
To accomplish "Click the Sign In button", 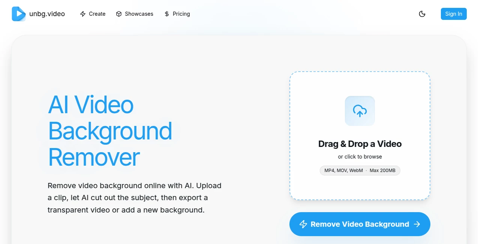I will coord(454,14).
